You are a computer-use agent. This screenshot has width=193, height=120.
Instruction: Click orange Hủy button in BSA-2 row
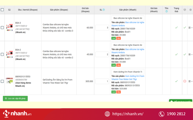coord(118,65)
